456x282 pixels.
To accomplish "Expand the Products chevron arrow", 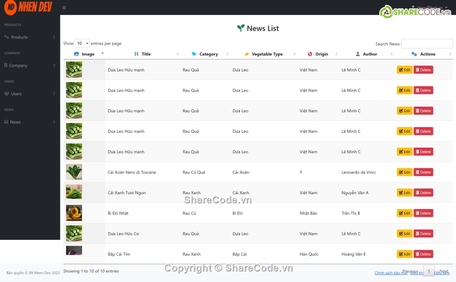I will coord(54,37).
